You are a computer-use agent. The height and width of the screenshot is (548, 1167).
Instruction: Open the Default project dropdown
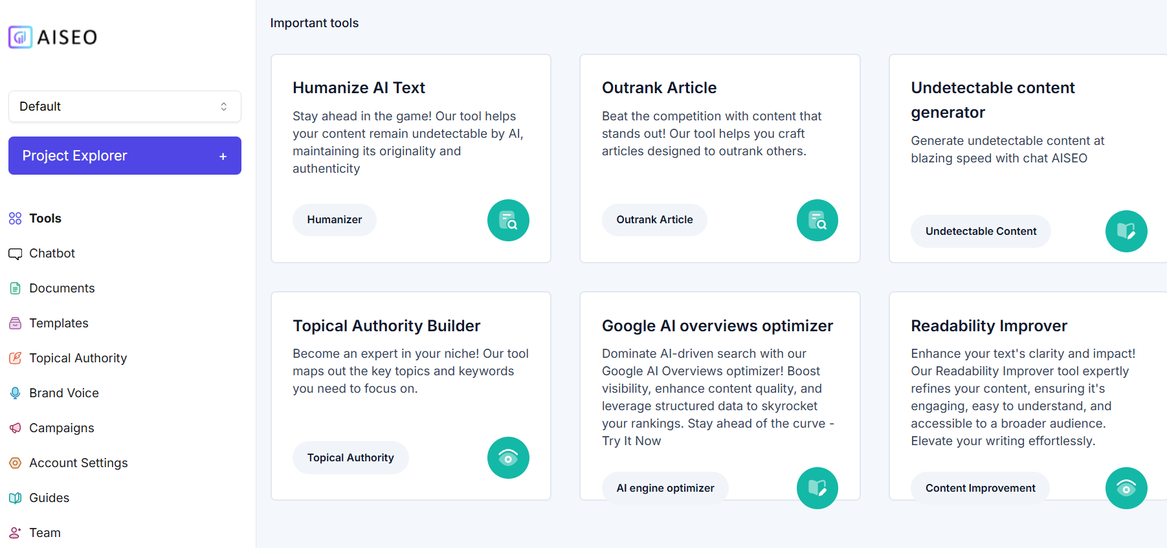click(x=124, y=106)
